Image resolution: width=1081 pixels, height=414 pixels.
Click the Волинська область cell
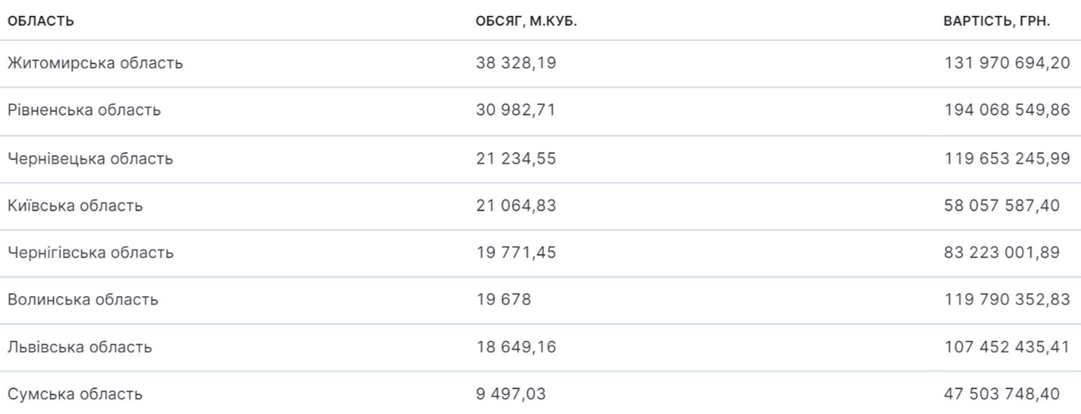[x=83, y=300]
